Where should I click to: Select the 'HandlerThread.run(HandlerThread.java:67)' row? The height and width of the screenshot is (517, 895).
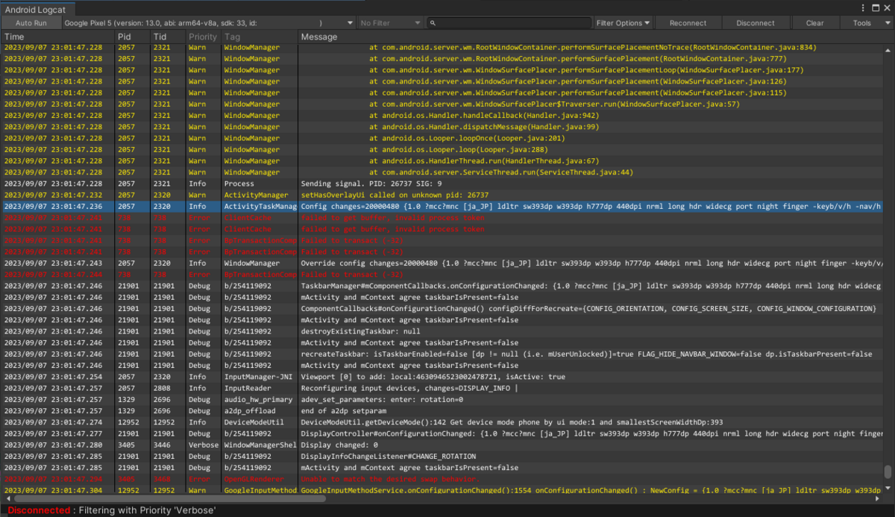click(x=442, y=161)
